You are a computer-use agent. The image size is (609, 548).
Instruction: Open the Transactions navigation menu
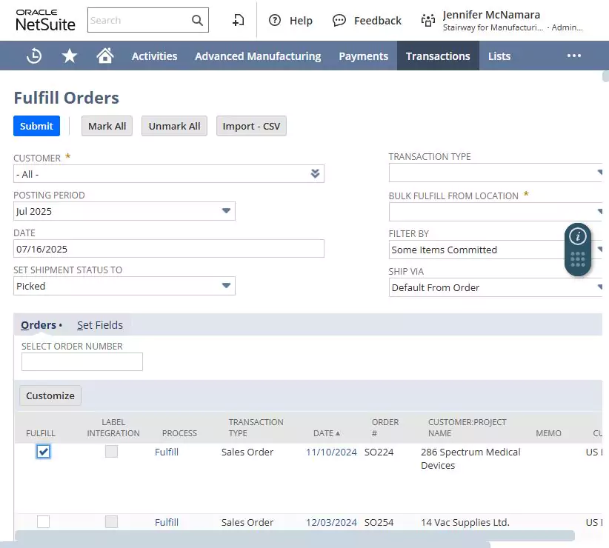(x=438, y=55)
